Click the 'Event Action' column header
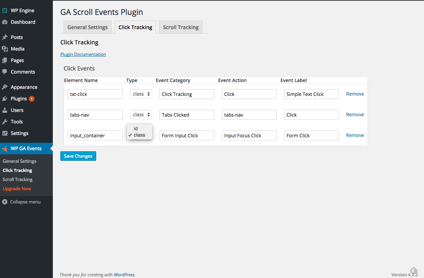Screen dimensions: 424x278 pos(232,80)
